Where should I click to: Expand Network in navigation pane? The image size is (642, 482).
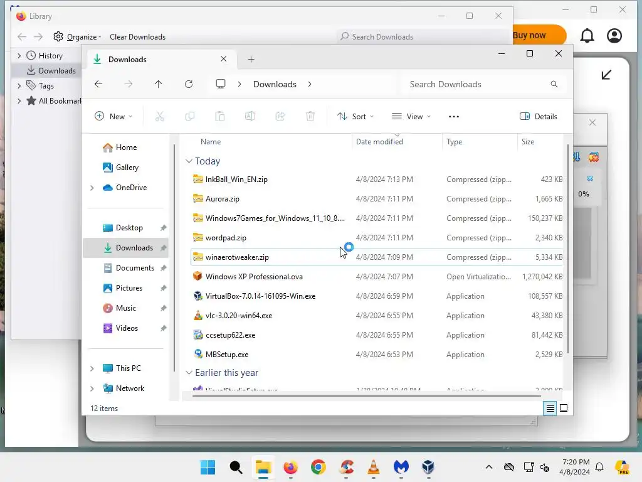92,388
